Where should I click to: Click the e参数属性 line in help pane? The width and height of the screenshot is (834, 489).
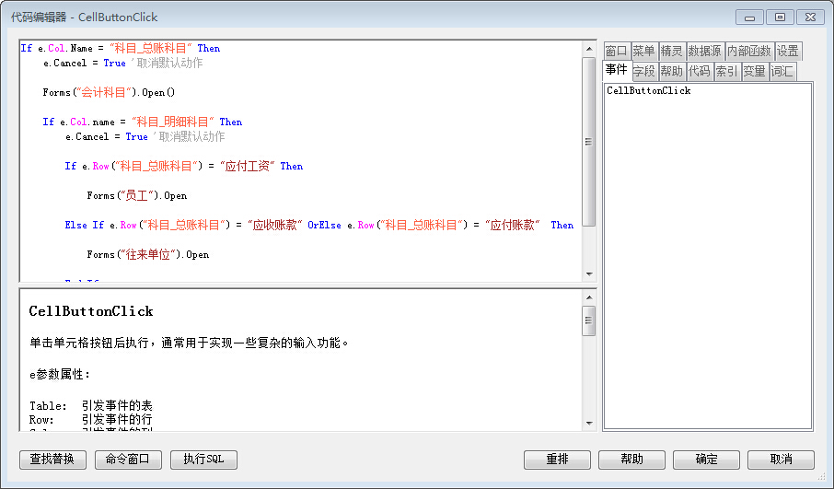(x=60, y=375)
